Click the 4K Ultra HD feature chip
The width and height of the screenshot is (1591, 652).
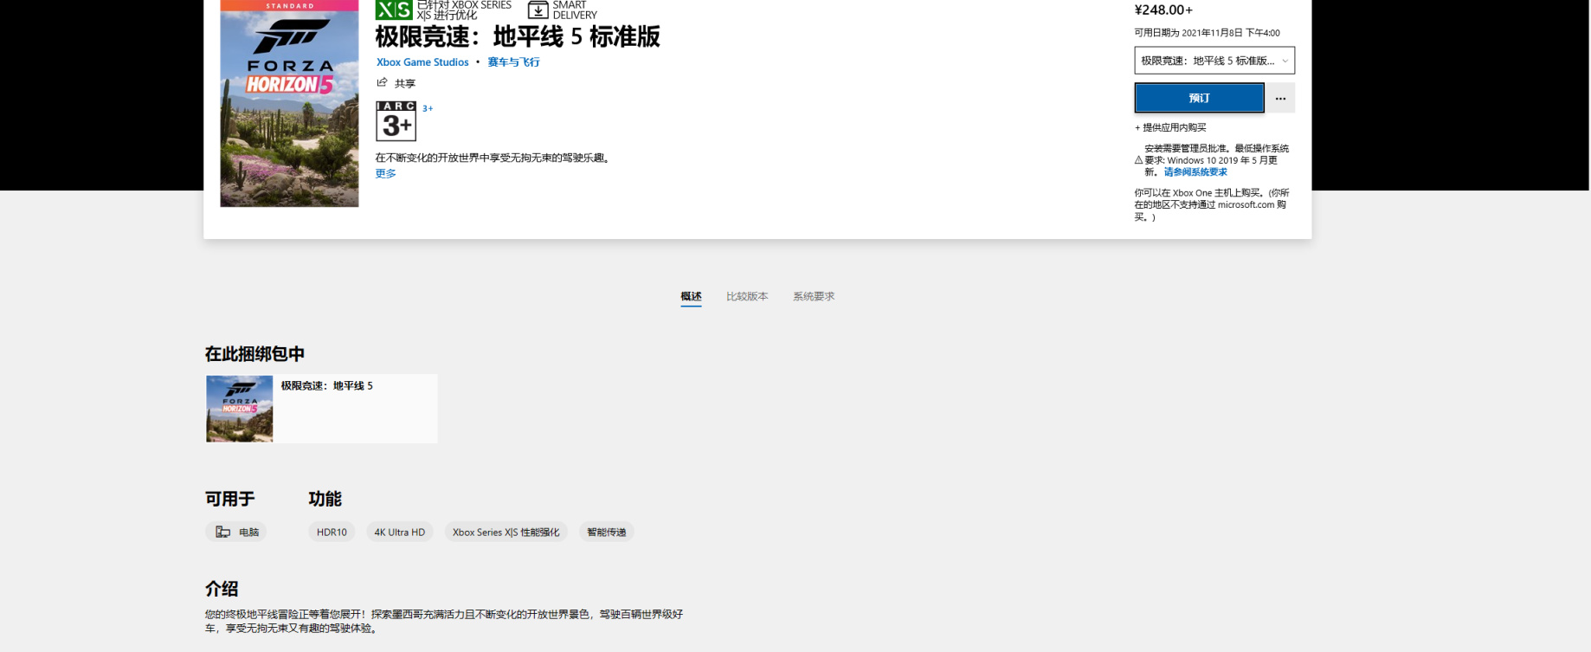[400, 532]
